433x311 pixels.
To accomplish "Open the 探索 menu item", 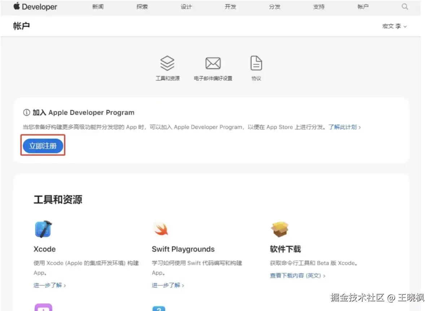I will pyautogui.click(x=142, y=7).
